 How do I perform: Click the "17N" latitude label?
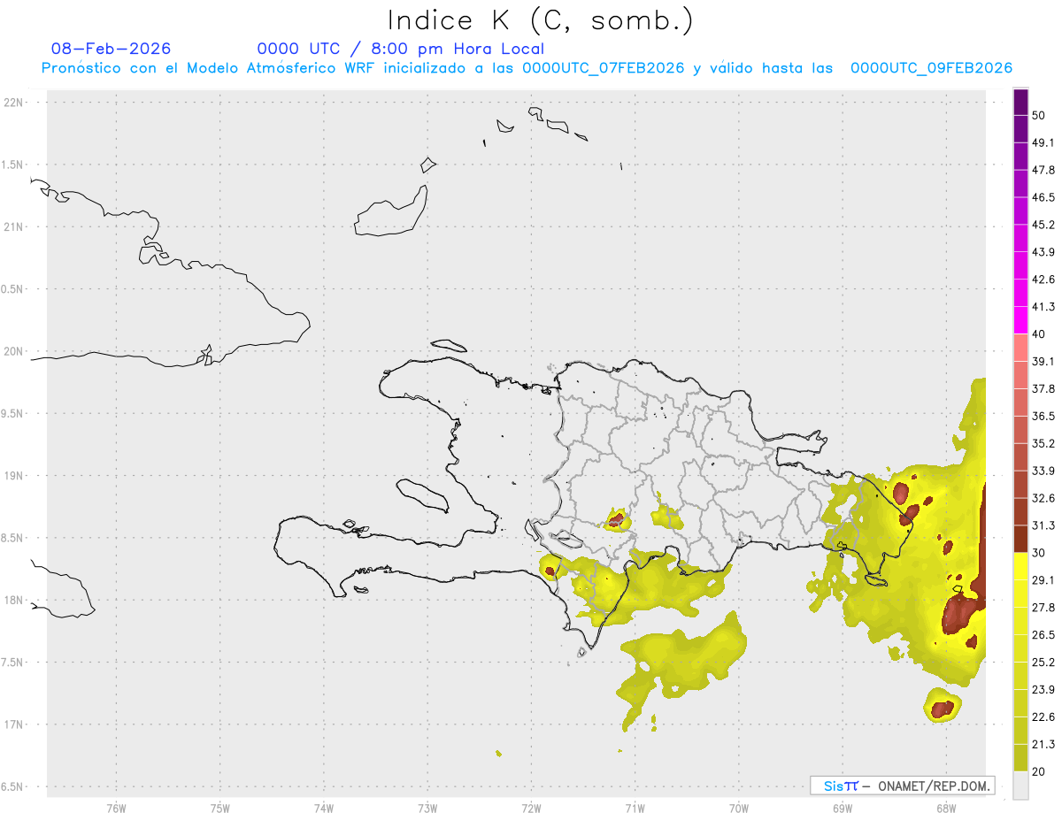(x=14, y=724)
